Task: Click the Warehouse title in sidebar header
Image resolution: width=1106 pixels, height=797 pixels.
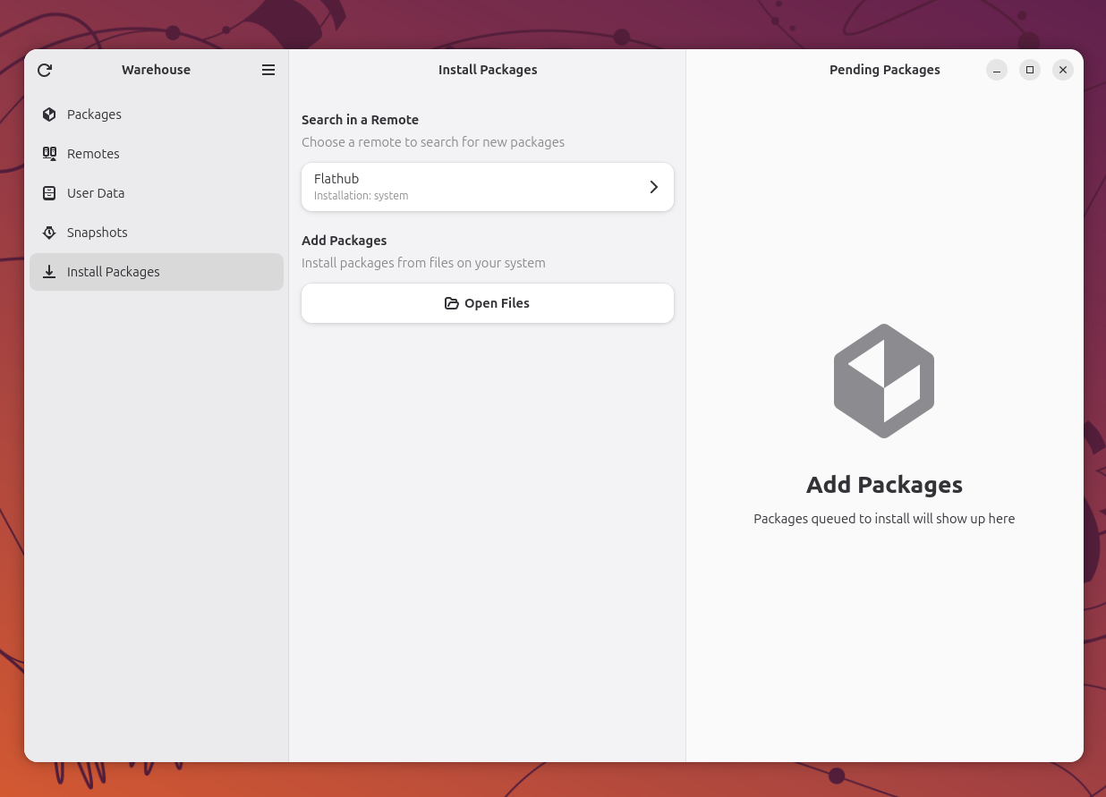Action: (157, 70)
